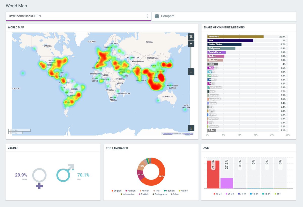Toggle the 18-24 age legend entry

click(x=218, y=194)
